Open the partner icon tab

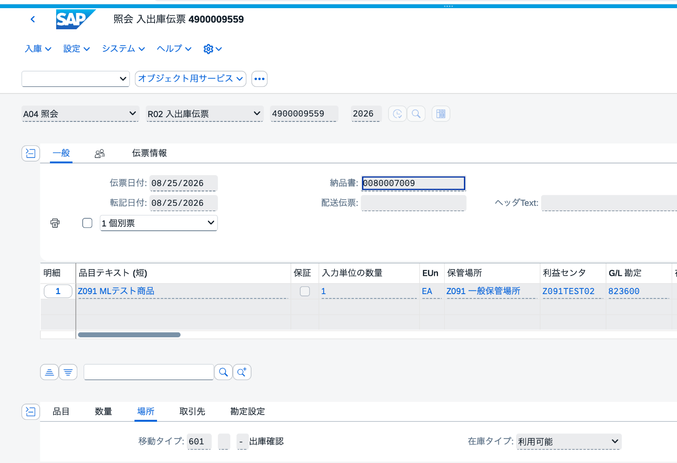100,154
